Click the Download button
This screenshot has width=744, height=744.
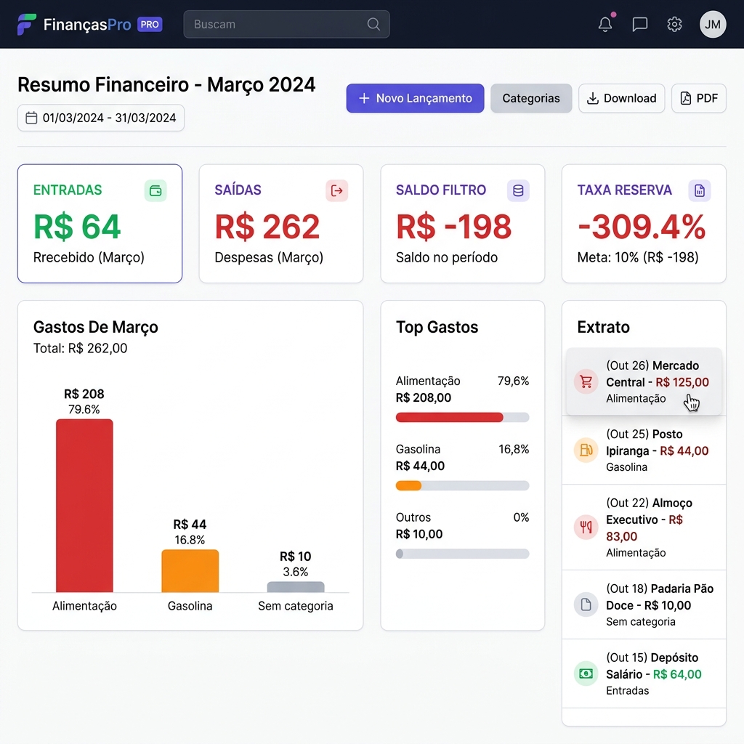(621, 98)
